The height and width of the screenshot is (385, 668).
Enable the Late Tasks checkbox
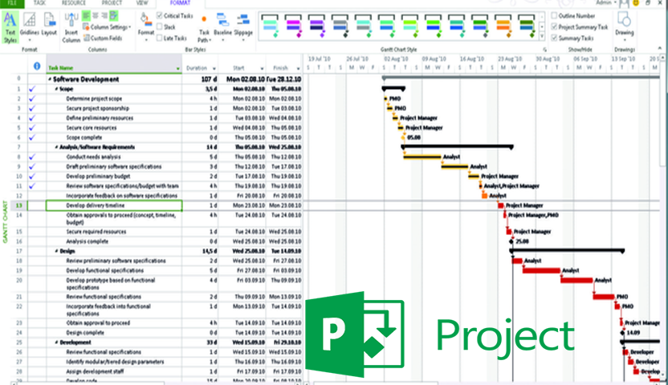tap(160, 38)
